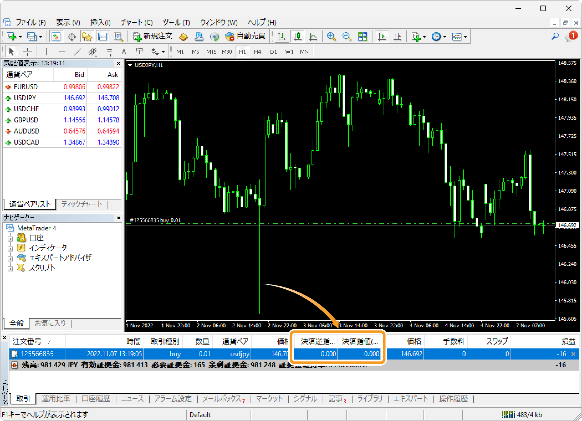Screen dimensions: 582x421
Task: Close order 125566835 with x icon
Action: coord(573,354)
